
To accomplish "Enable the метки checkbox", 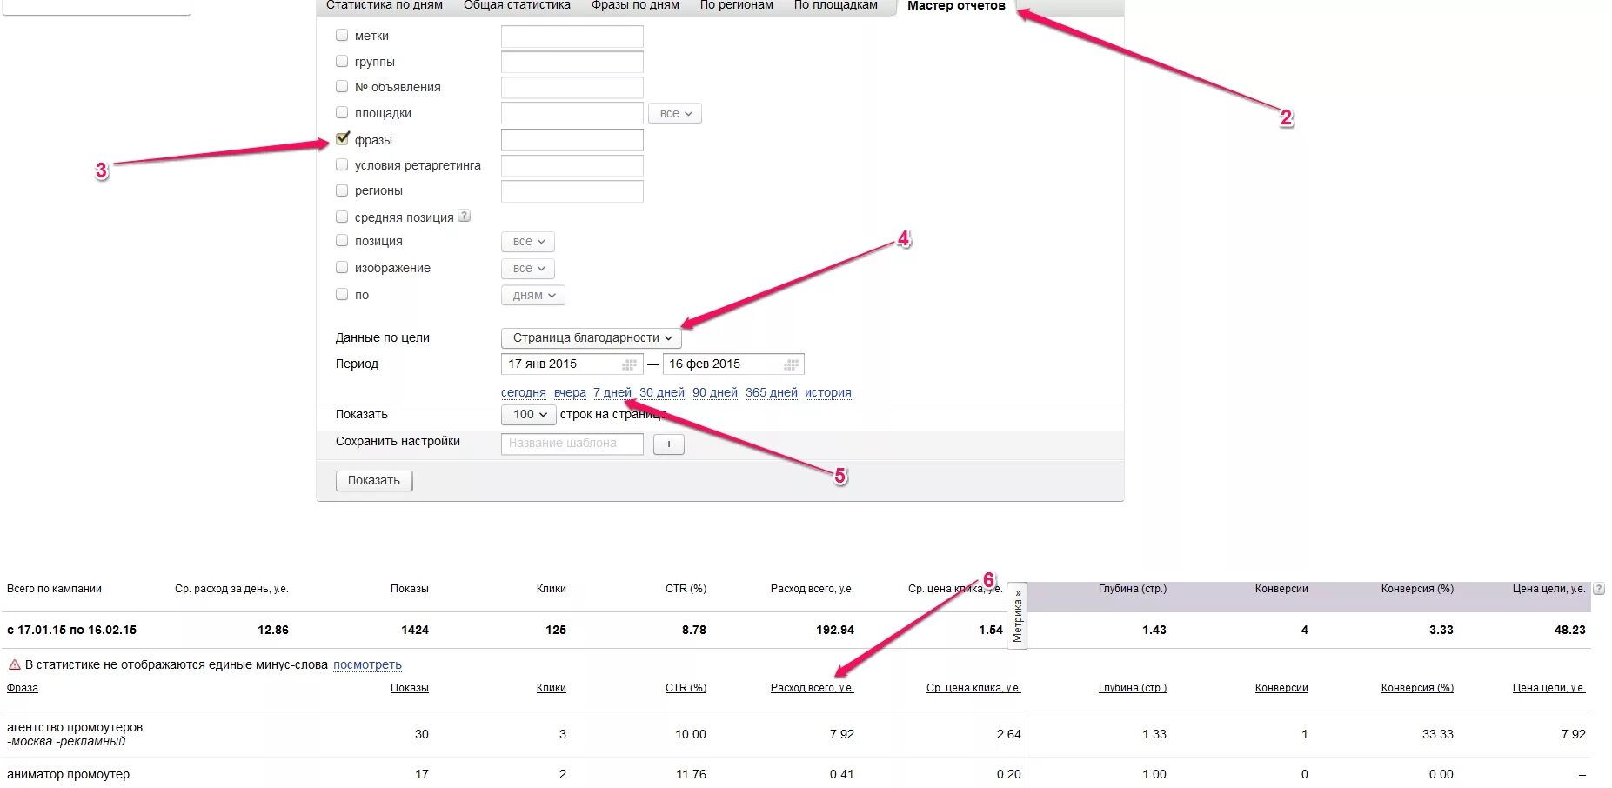I will [342, 36].
